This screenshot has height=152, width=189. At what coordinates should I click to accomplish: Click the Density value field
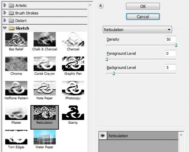170,39
